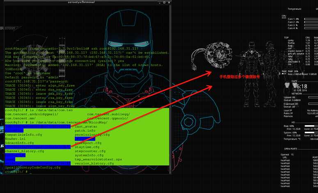Click the 'TOP' process list header
318x193 pixels.
tap(286, 37)
